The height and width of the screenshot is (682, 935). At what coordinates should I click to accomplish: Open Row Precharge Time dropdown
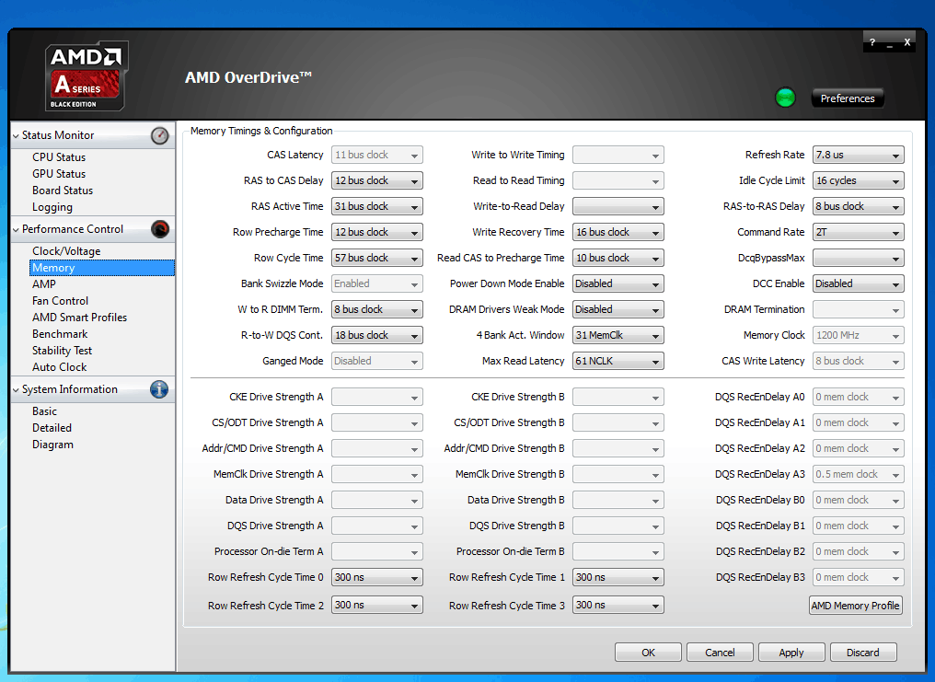pyautogui.click(x=377, y=232)
